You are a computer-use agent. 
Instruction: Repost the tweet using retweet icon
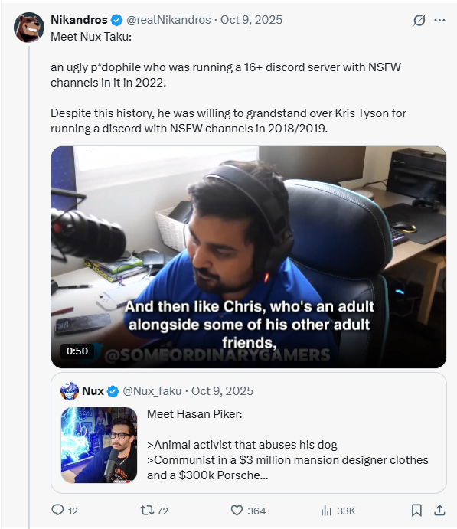pyautogui.click(x=147, y=511)
